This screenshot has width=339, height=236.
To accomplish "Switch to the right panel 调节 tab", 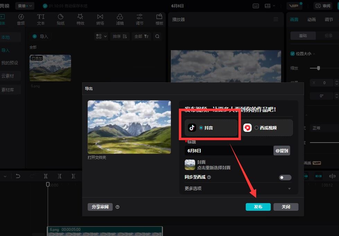I will coord(329,19).
